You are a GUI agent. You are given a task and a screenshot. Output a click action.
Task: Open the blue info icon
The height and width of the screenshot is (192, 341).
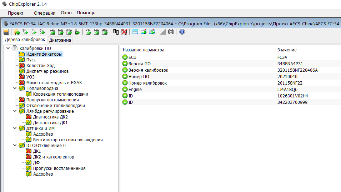pyautogui.click(x=182, y=32)
